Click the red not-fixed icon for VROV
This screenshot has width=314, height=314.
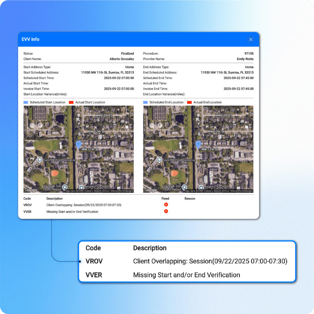166,204
